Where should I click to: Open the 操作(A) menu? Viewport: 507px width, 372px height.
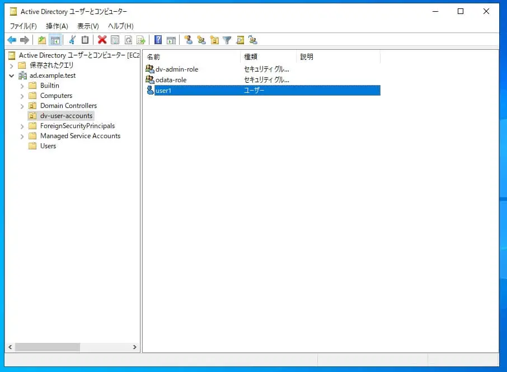tap(57, 26)
